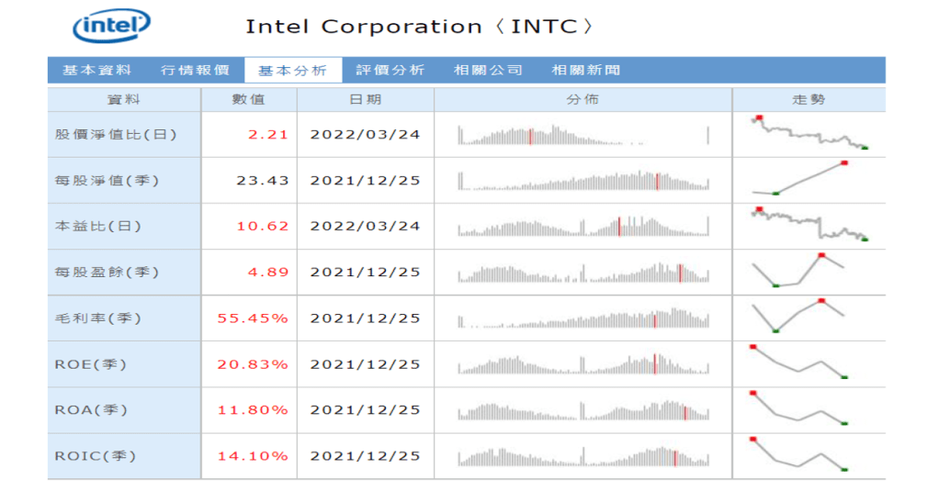The width and height of the screenshot is (939, 502).
Task: Click the 每股盈餘(季) trend sparkline
Action: pos(809,271)
